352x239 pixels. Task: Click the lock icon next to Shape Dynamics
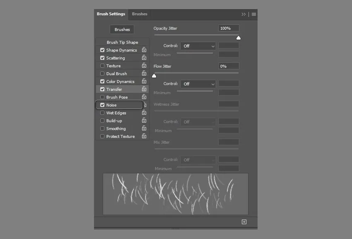click(144, 50)
